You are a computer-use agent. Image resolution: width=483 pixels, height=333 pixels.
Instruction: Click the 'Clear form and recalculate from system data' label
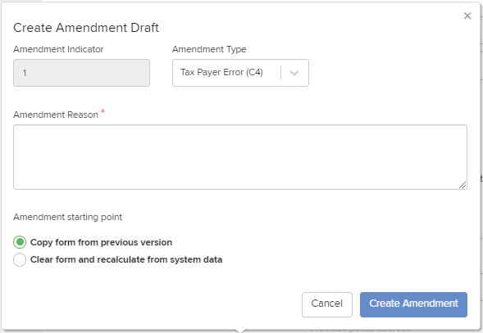tap(126, 259)
